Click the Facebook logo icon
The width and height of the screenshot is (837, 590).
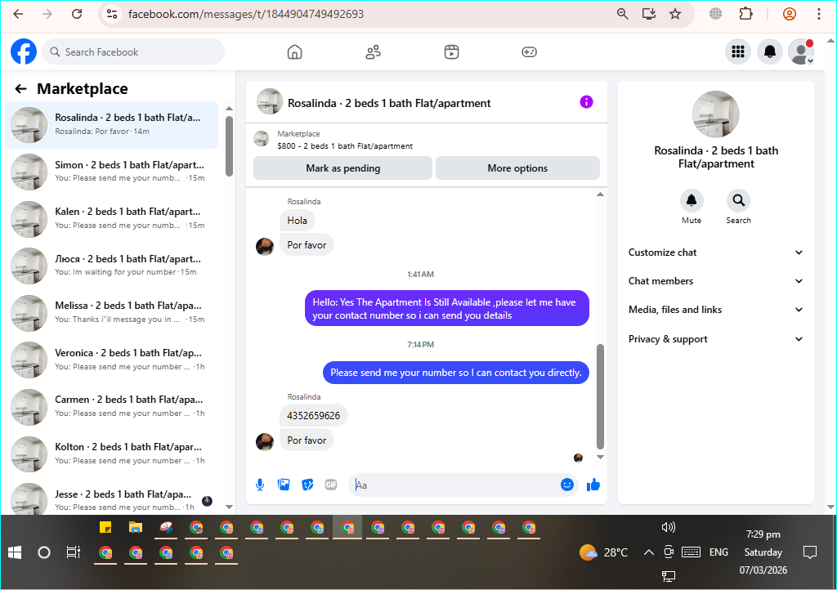click(x=24, y=51)
